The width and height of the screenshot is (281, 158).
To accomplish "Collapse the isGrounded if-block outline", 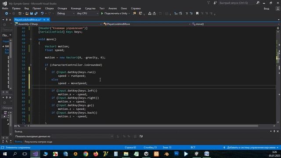I will tap(31, 65).
